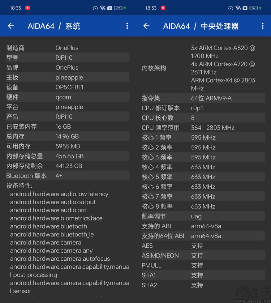
Task: Select the 设备 OP5CFBL1 row
Action: [x=68, y=87]
